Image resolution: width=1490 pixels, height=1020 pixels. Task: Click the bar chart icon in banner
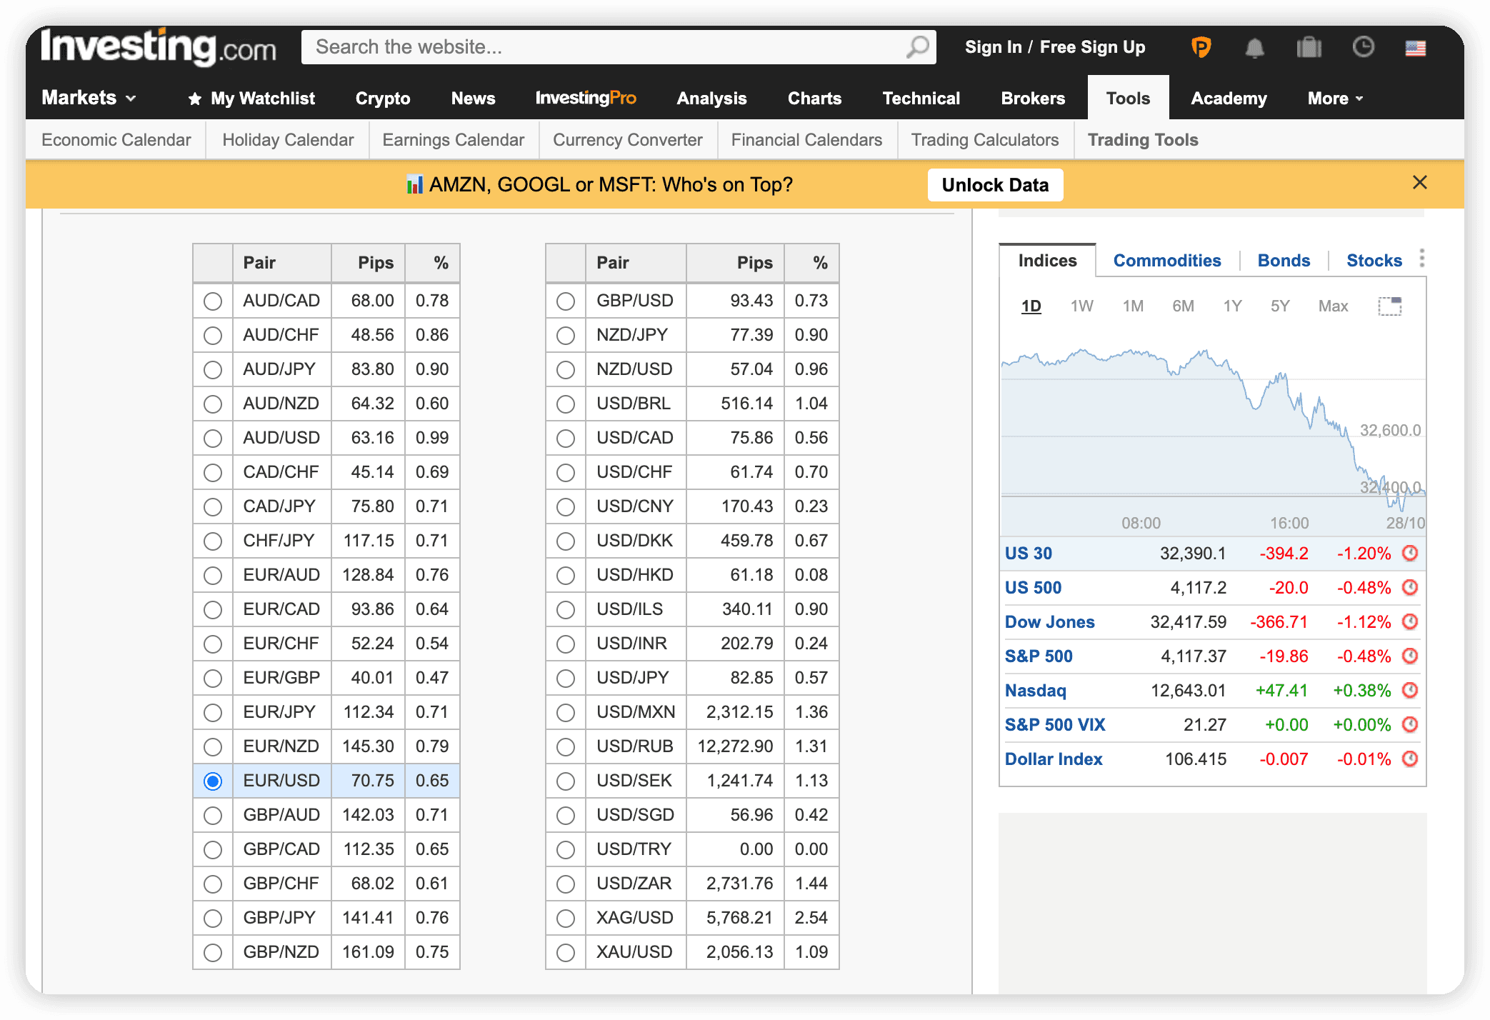(x=414, y=185)
